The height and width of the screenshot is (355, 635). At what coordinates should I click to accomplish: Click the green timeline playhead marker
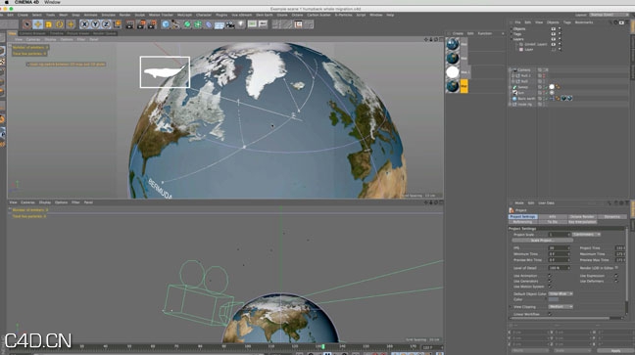[322, 347]
